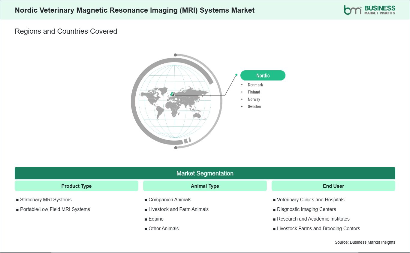This screenshot has height=253, width=410.
Task: Click the Business Market Insights logo
Action: coord(369,10)
